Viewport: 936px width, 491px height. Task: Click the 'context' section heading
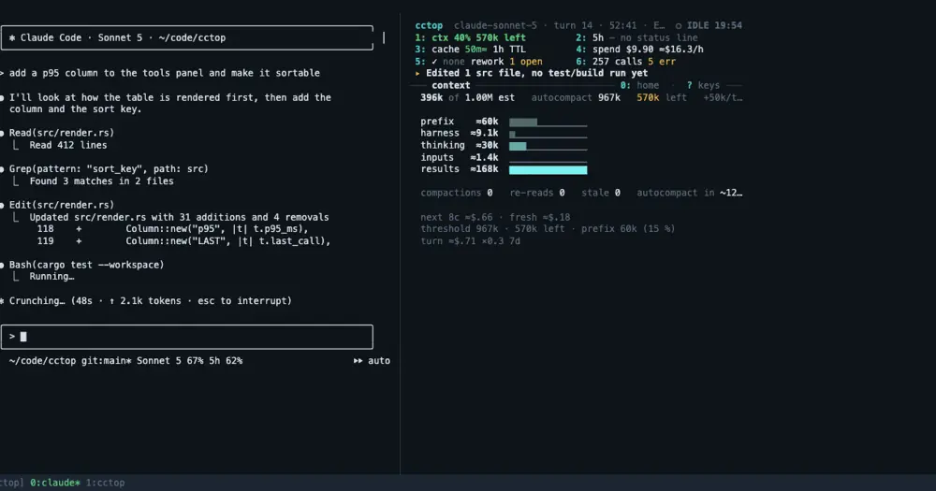coord(451,85)
